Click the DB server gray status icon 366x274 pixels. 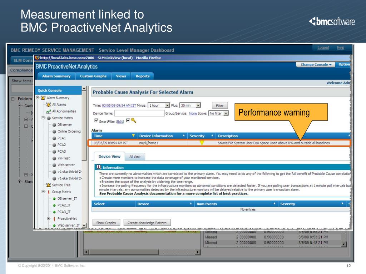pos(54,125)
